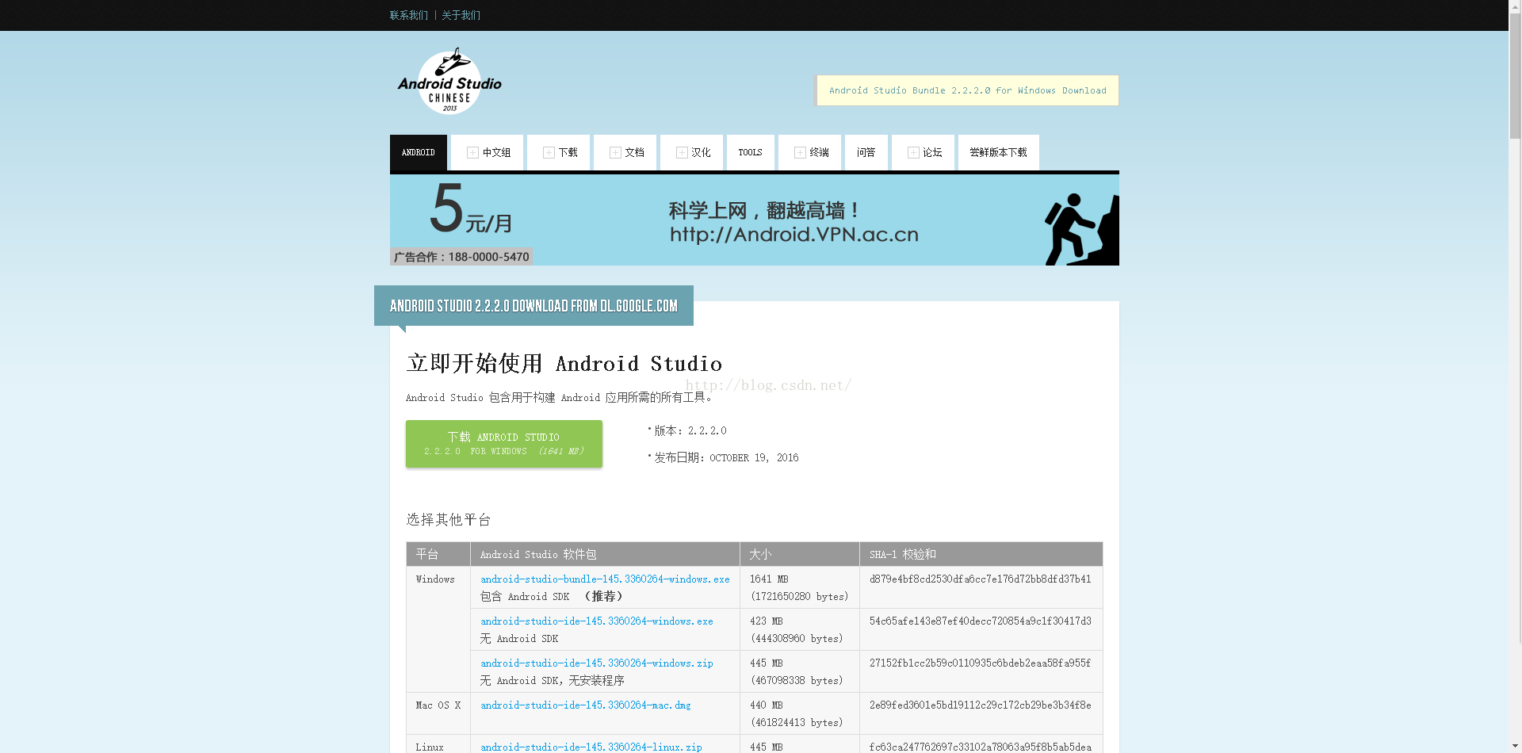Click the 1641 MB size cell
The image size is (1522, 753).
point(800,587)
